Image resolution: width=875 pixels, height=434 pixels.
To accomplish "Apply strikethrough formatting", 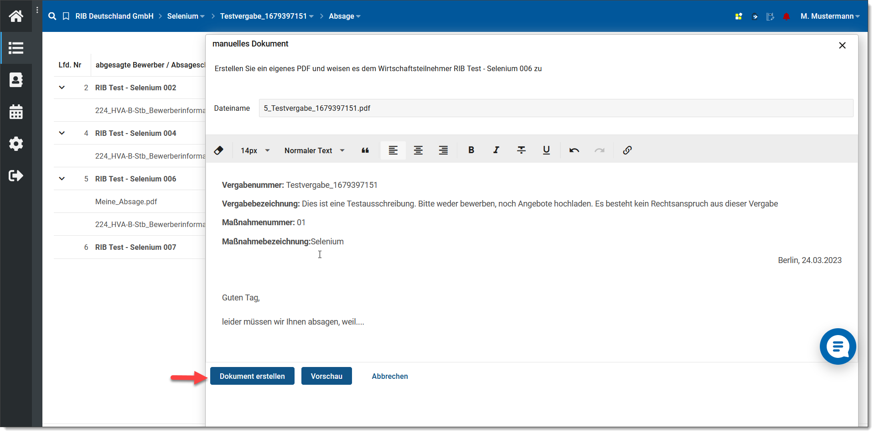I will pos(521,150).
